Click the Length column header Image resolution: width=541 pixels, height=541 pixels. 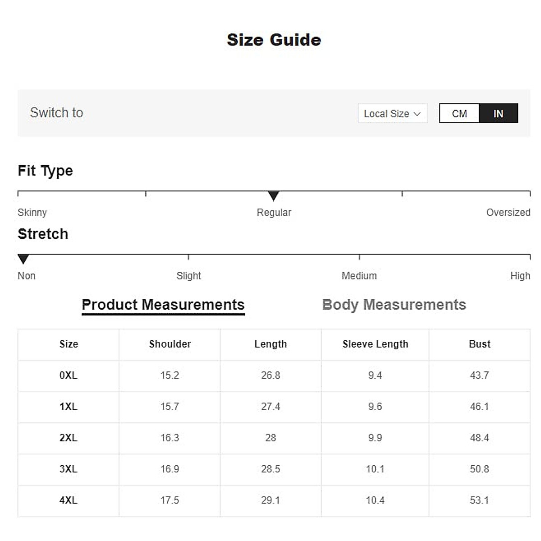click(x=270, y=344)
